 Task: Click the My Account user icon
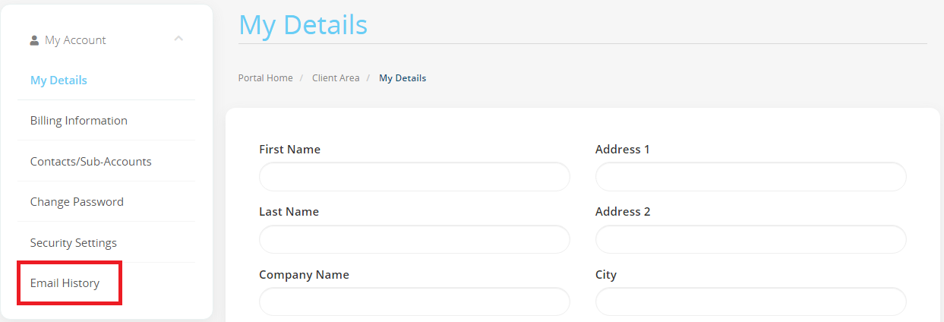click(x=34, y=40)
